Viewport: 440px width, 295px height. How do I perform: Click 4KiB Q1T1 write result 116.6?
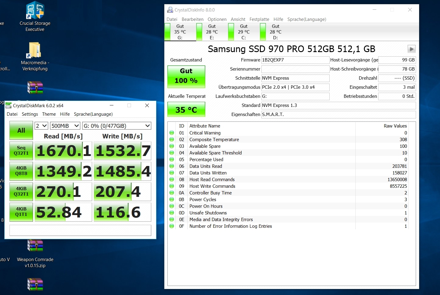click(122, 212)
